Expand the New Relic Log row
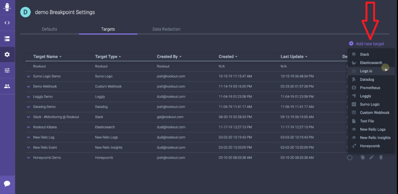Screen dimensions: 398x194 29,137
